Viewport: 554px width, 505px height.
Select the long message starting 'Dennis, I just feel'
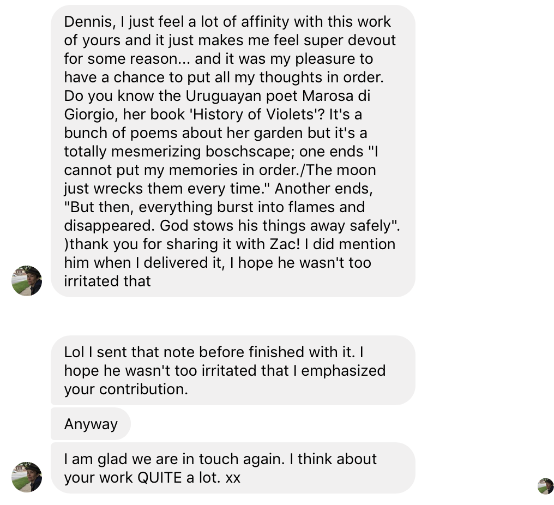[x=233, y=151]
